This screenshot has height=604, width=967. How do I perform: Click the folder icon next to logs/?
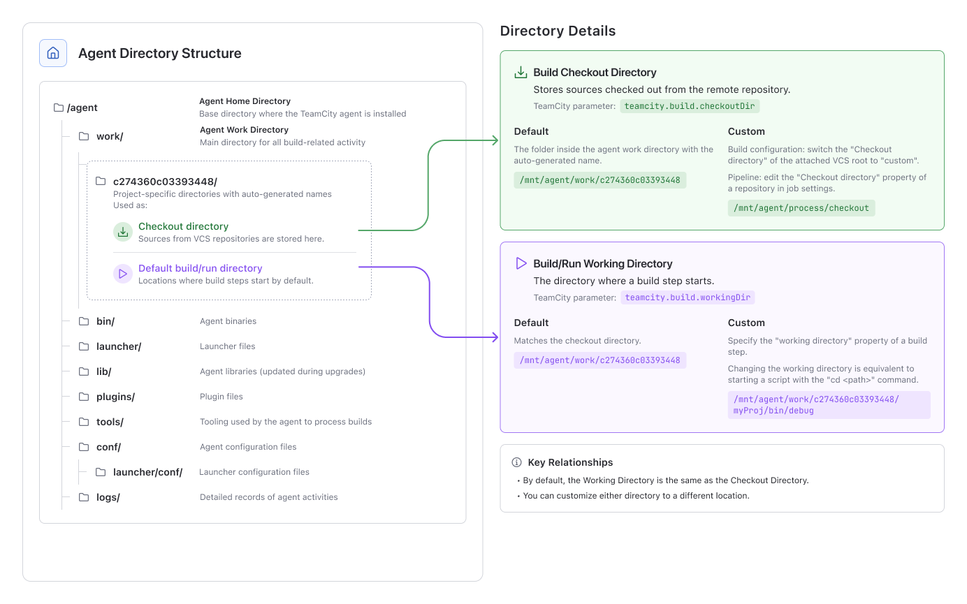pos(84,497)
